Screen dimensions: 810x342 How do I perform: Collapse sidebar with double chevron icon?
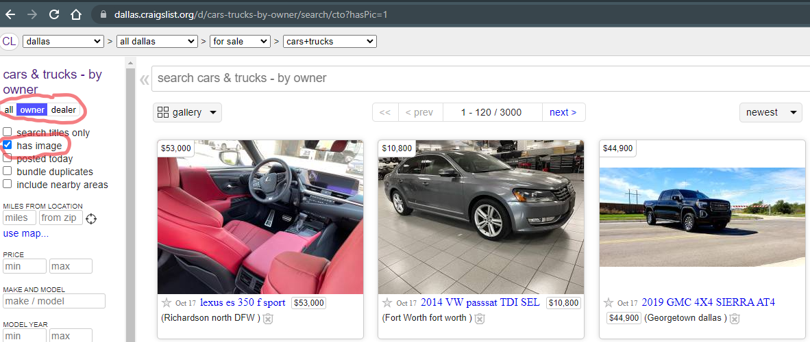(144, 79)
